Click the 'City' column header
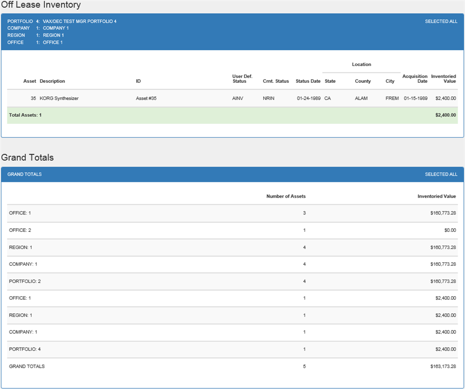Image resolution: width=465 pixels, height=389 pixels. pyautogui.click(x=390, y=81)
